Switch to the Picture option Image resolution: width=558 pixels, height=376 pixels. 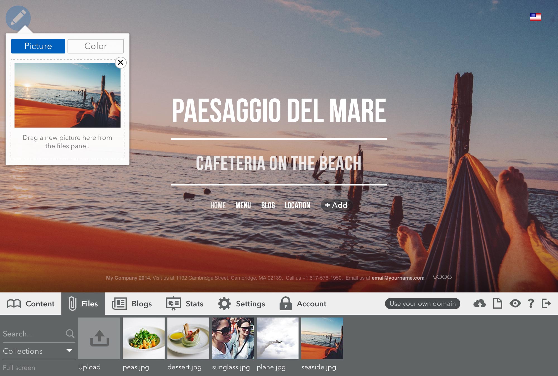38,46
